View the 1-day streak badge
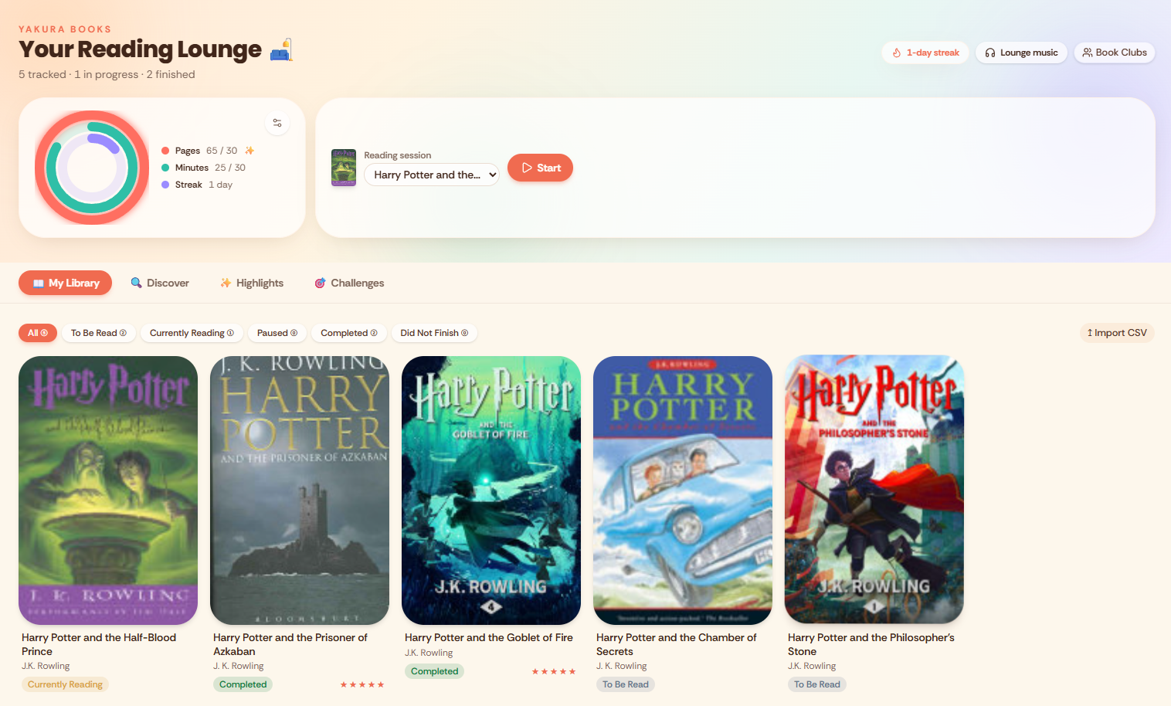The image size is (1171, 706). 925,53
